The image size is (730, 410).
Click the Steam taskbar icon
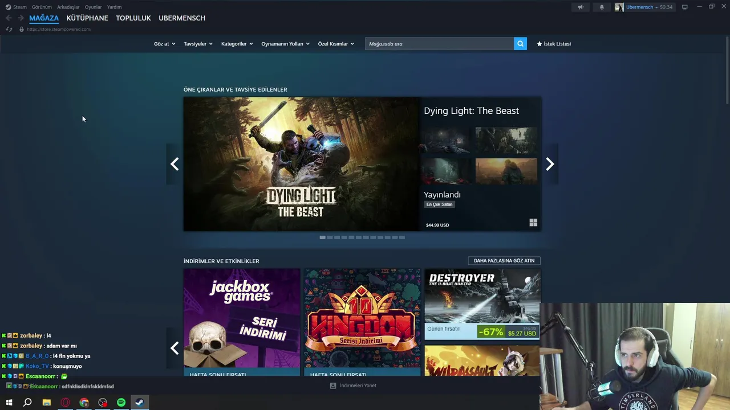point(140,403)
